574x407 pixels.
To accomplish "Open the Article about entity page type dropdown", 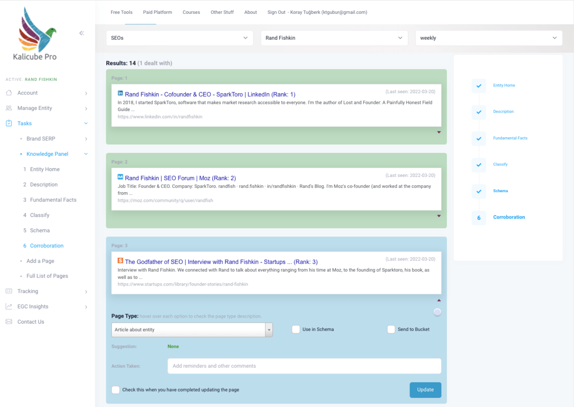I will click(x=192, y=330).
